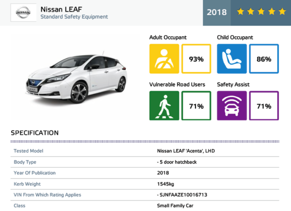Click the Body Type row label

[25, 162]
